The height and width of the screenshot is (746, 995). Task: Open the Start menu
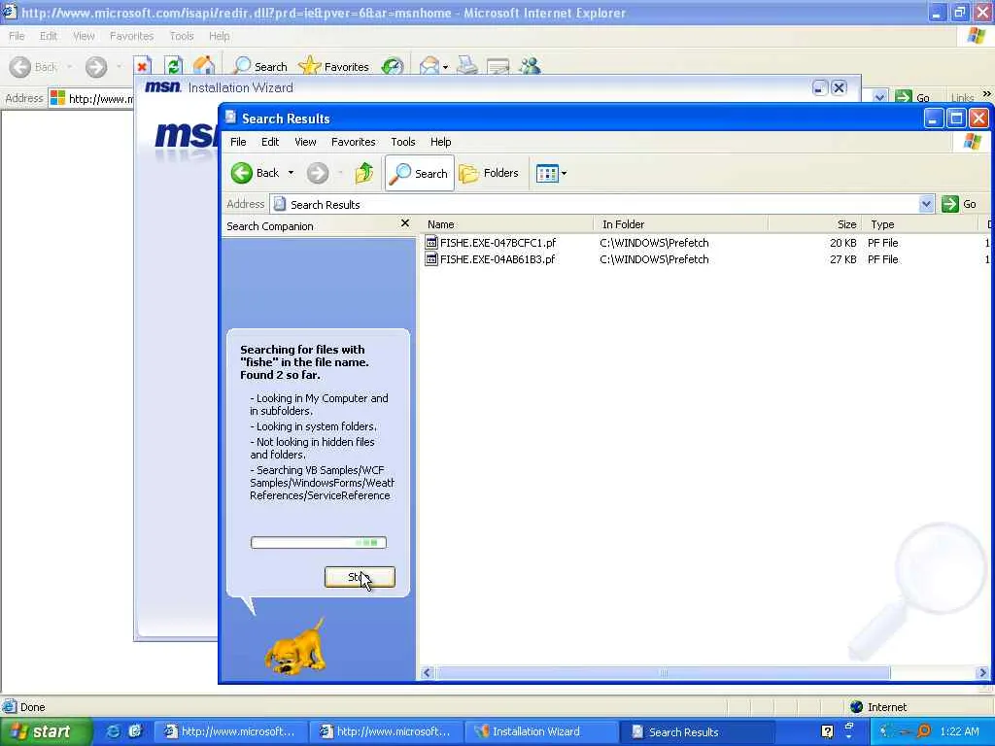click(46, 731)
